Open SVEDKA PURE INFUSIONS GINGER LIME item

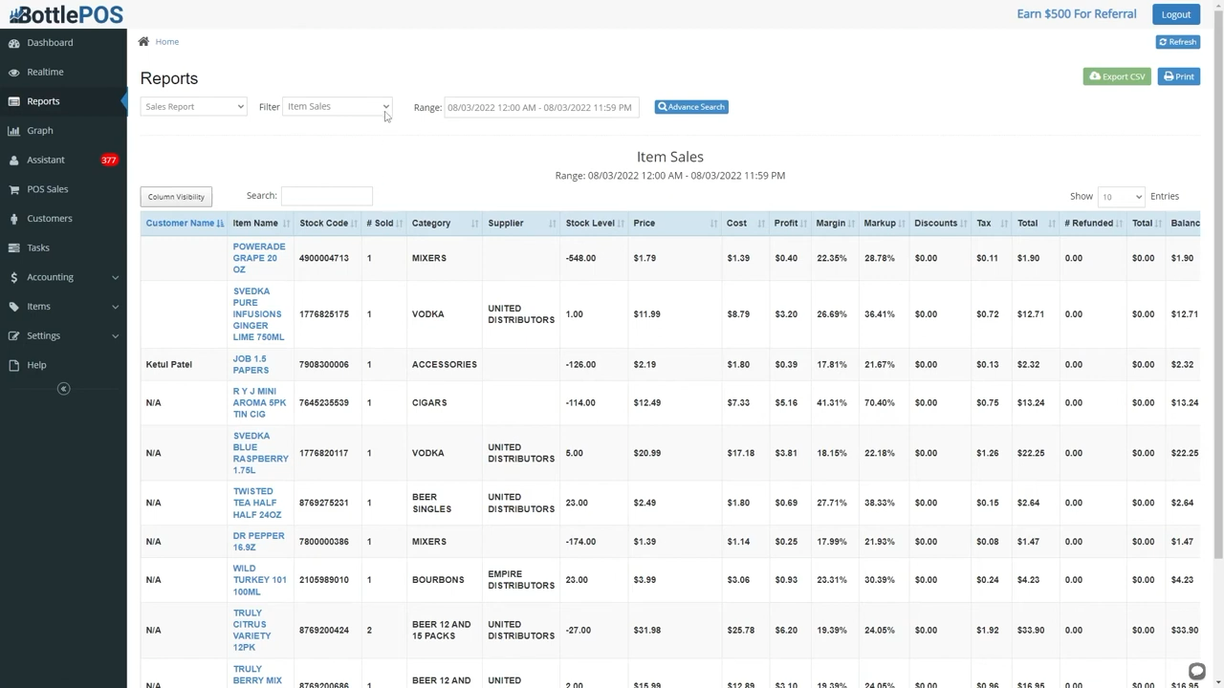[x=259, y=314]
